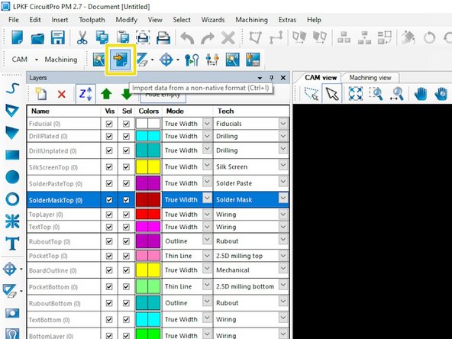
Task: Switch to Machining view tab
Action: click(370, 78)
